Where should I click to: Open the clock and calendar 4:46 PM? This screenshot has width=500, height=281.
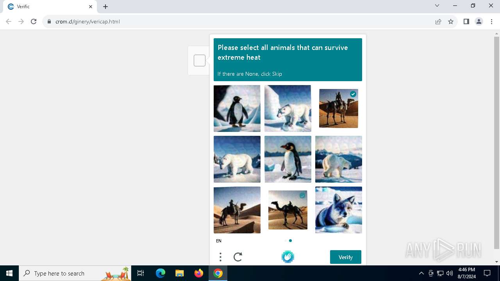pos(466,273)
